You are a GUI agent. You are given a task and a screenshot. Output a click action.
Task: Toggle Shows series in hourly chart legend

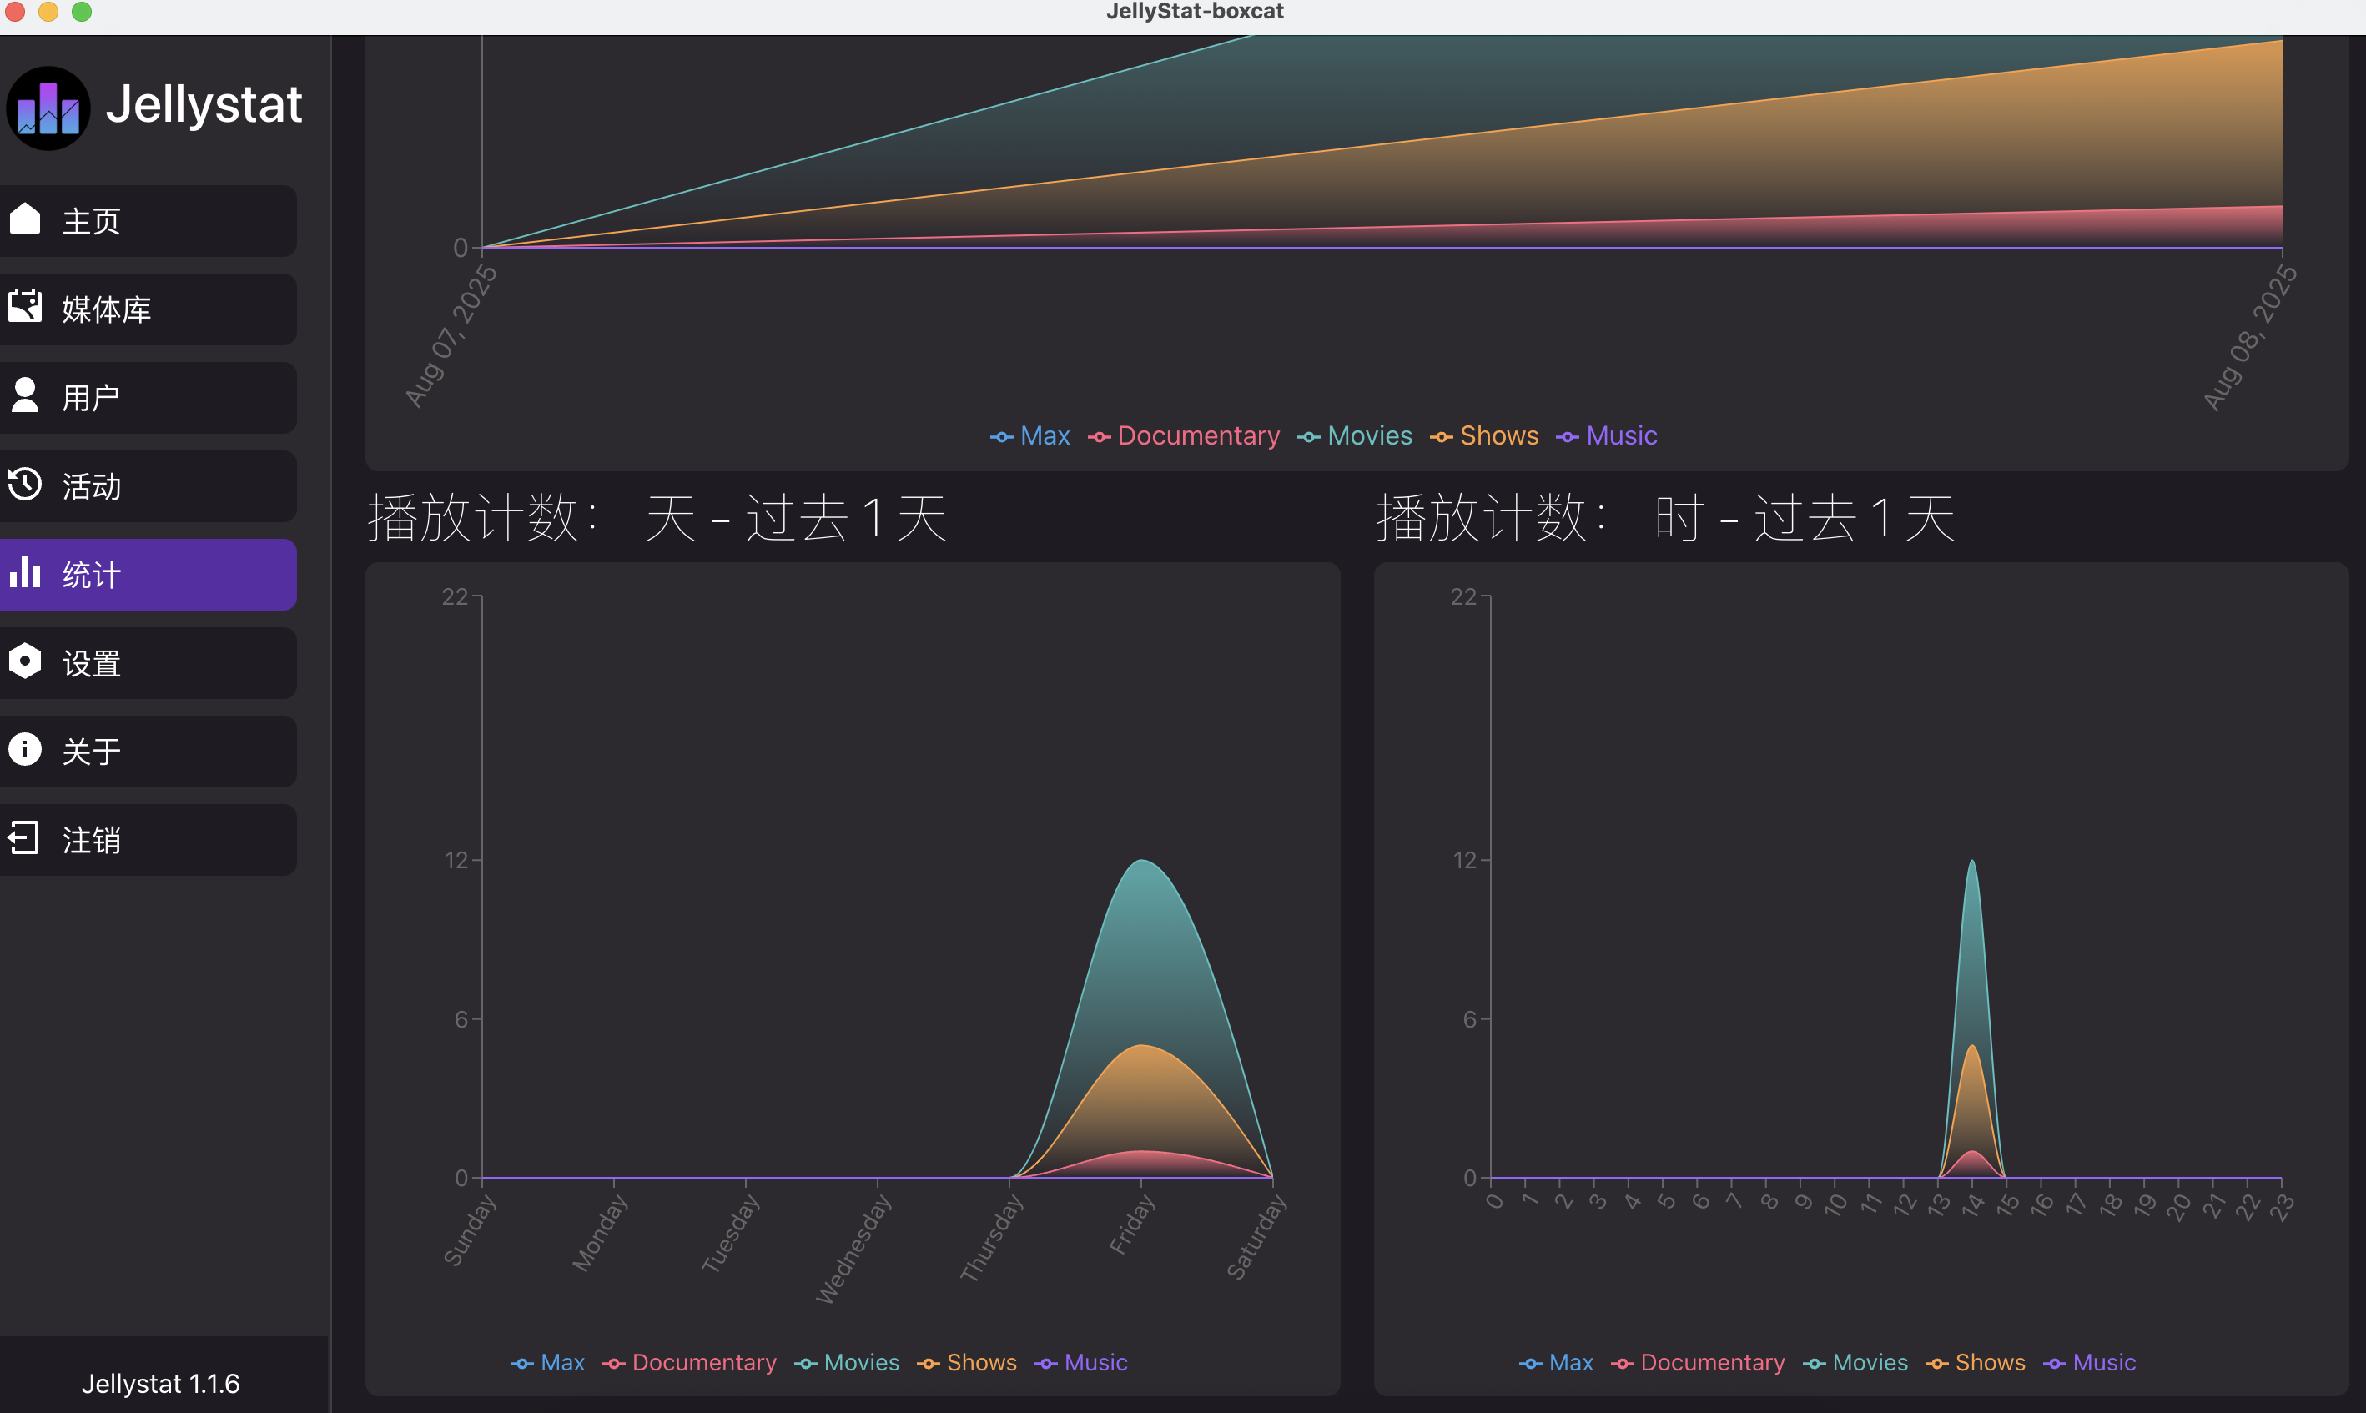[x=1975, y=1363]
